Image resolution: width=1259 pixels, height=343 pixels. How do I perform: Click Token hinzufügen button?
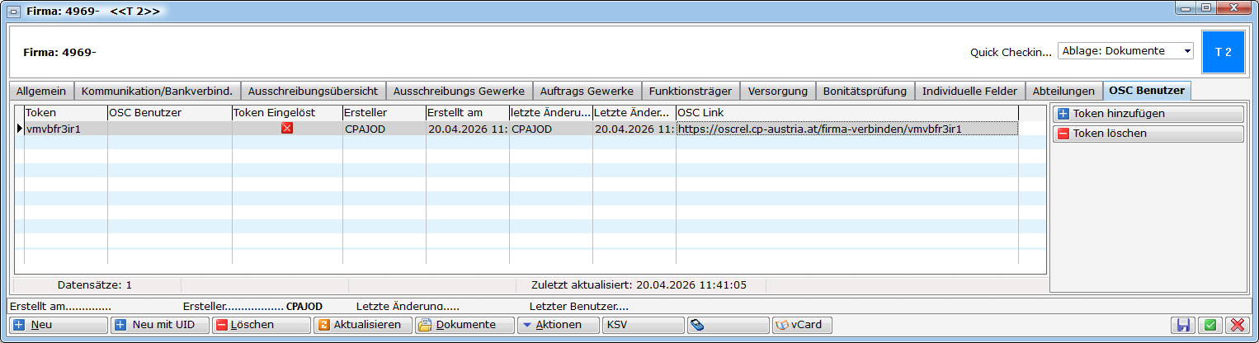(1148, 114)
